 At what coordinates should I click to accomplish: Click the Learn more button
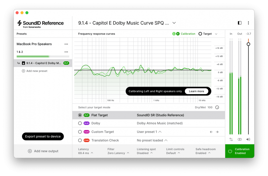click(196, 91)
